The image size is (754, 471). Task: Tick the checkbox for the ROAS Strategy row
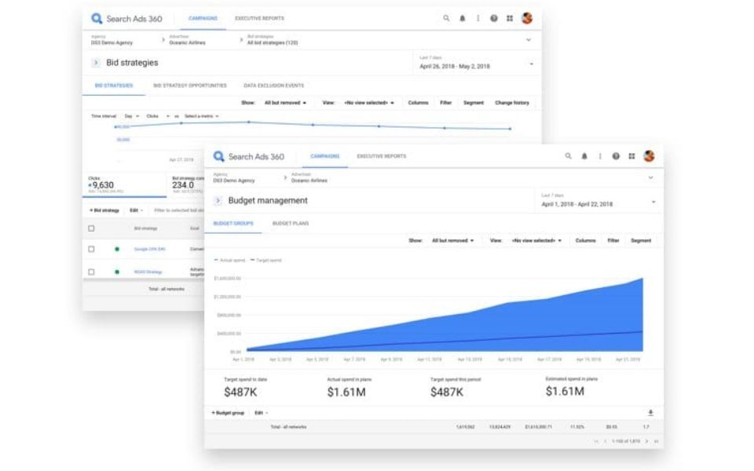[91, 272]
